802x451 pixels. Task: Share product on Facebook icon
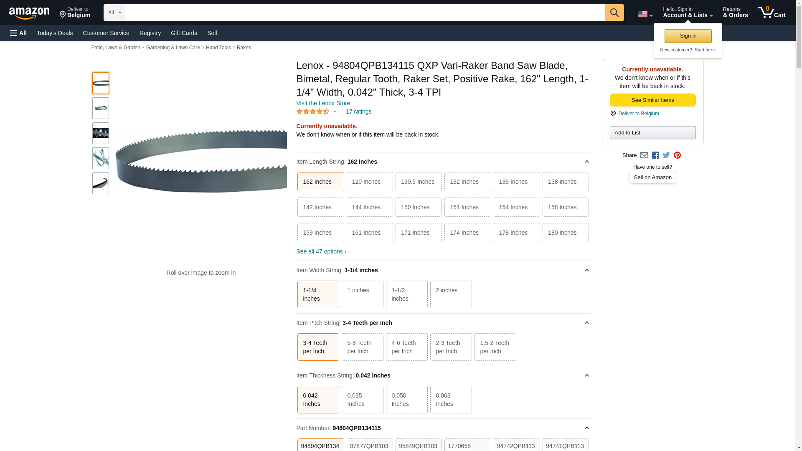tap(655, 155)
